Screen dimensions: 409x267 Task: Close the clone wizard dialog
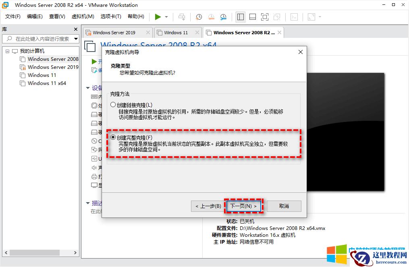coord(301,52)
